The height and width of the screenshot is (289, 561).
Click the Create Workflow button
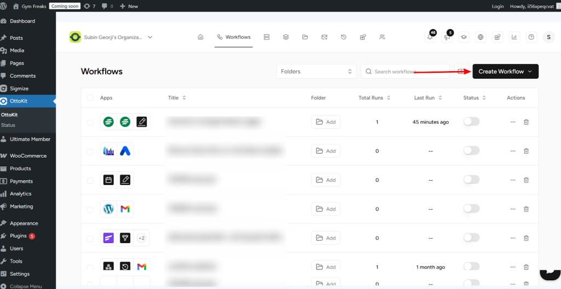point(505,72)
